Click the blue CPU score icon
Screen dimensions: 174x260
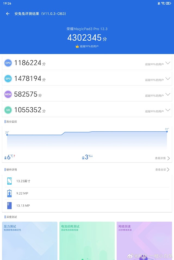pyautogui.click(x=8, y=63)
